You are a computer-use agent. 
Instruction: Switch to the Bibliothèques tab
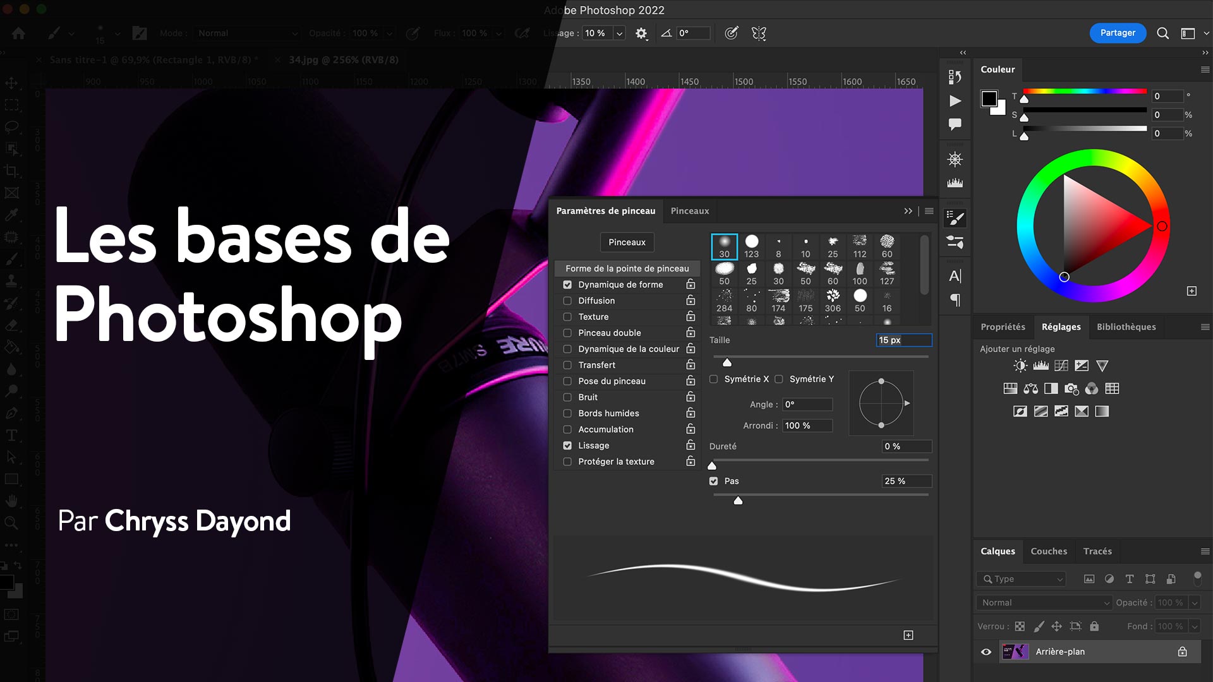1126,327
